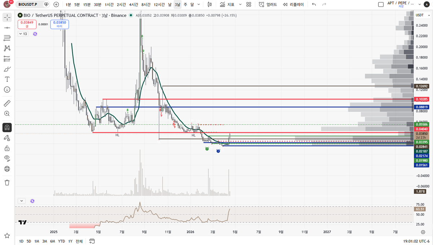The width and height of the screenshot is (433, 245).
Task: Switch to the 12시간 interval
Action: (x=159, y=5)
